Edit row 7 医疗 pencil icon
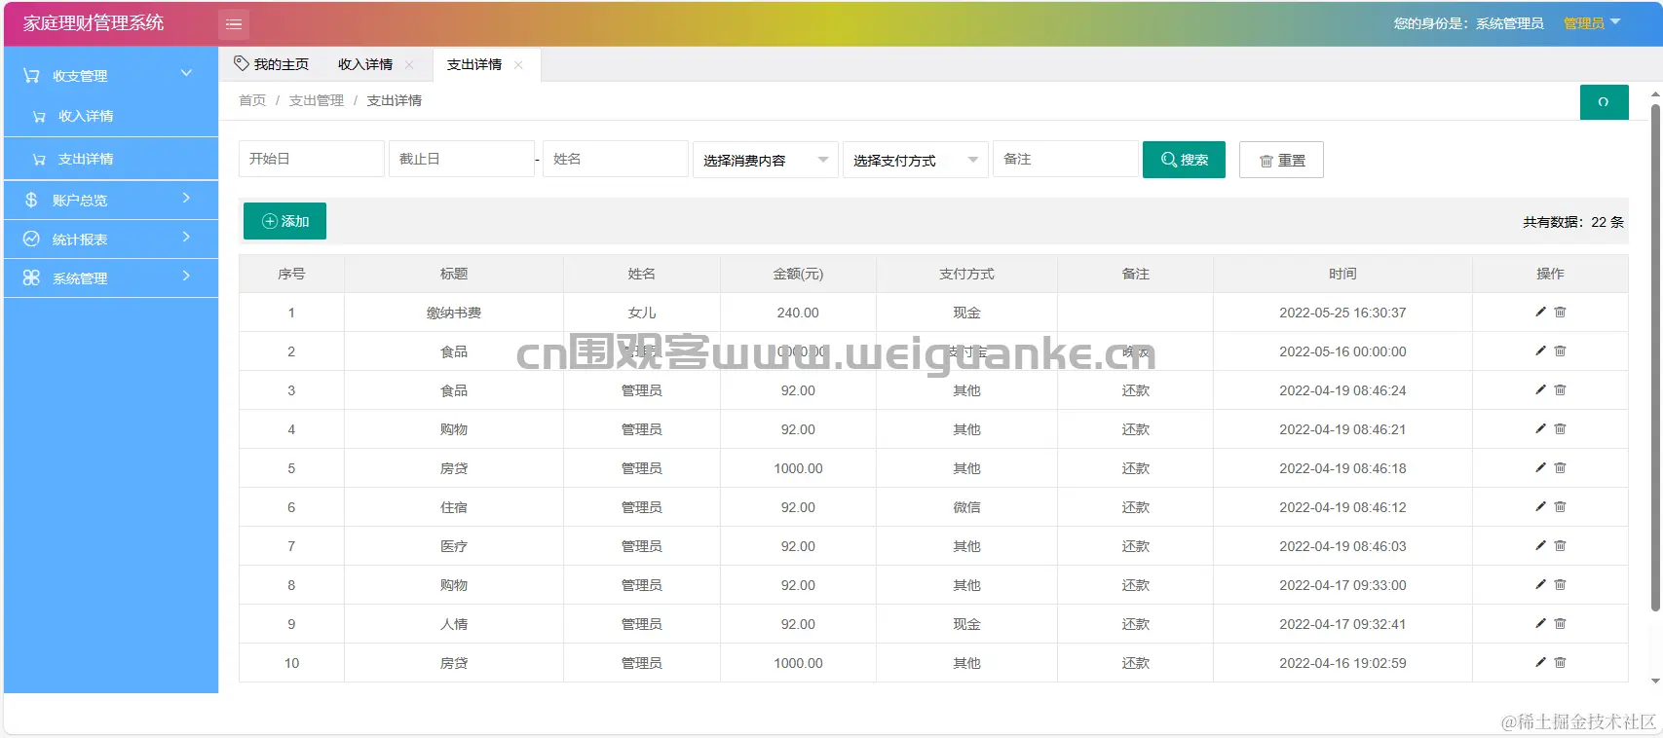1663x738 pixels. tap(1540, 545)
